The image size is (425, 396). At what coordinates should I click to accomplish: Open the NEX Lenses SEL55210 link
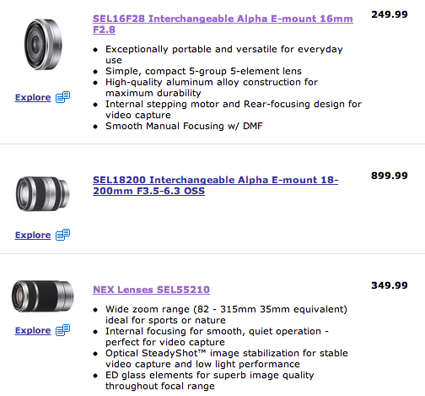151,290
